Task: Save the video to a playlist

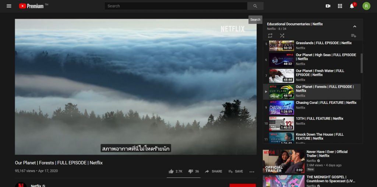Action: [236, 172]
